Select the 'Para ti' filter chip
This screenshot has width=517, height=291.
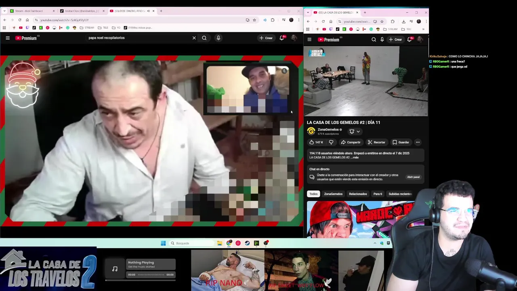(378, 194)
